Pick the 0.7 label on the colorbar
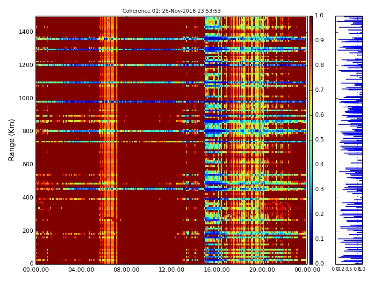Image resolution: width=374 pixels, height=281 pixels. click(x=319, y=90)
